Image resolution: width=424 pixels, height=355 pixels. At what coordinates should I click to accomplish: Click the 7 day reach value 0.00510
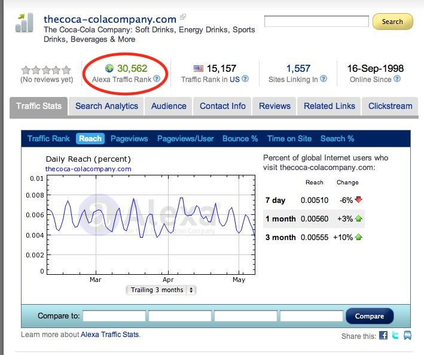(x=315, y=201)
